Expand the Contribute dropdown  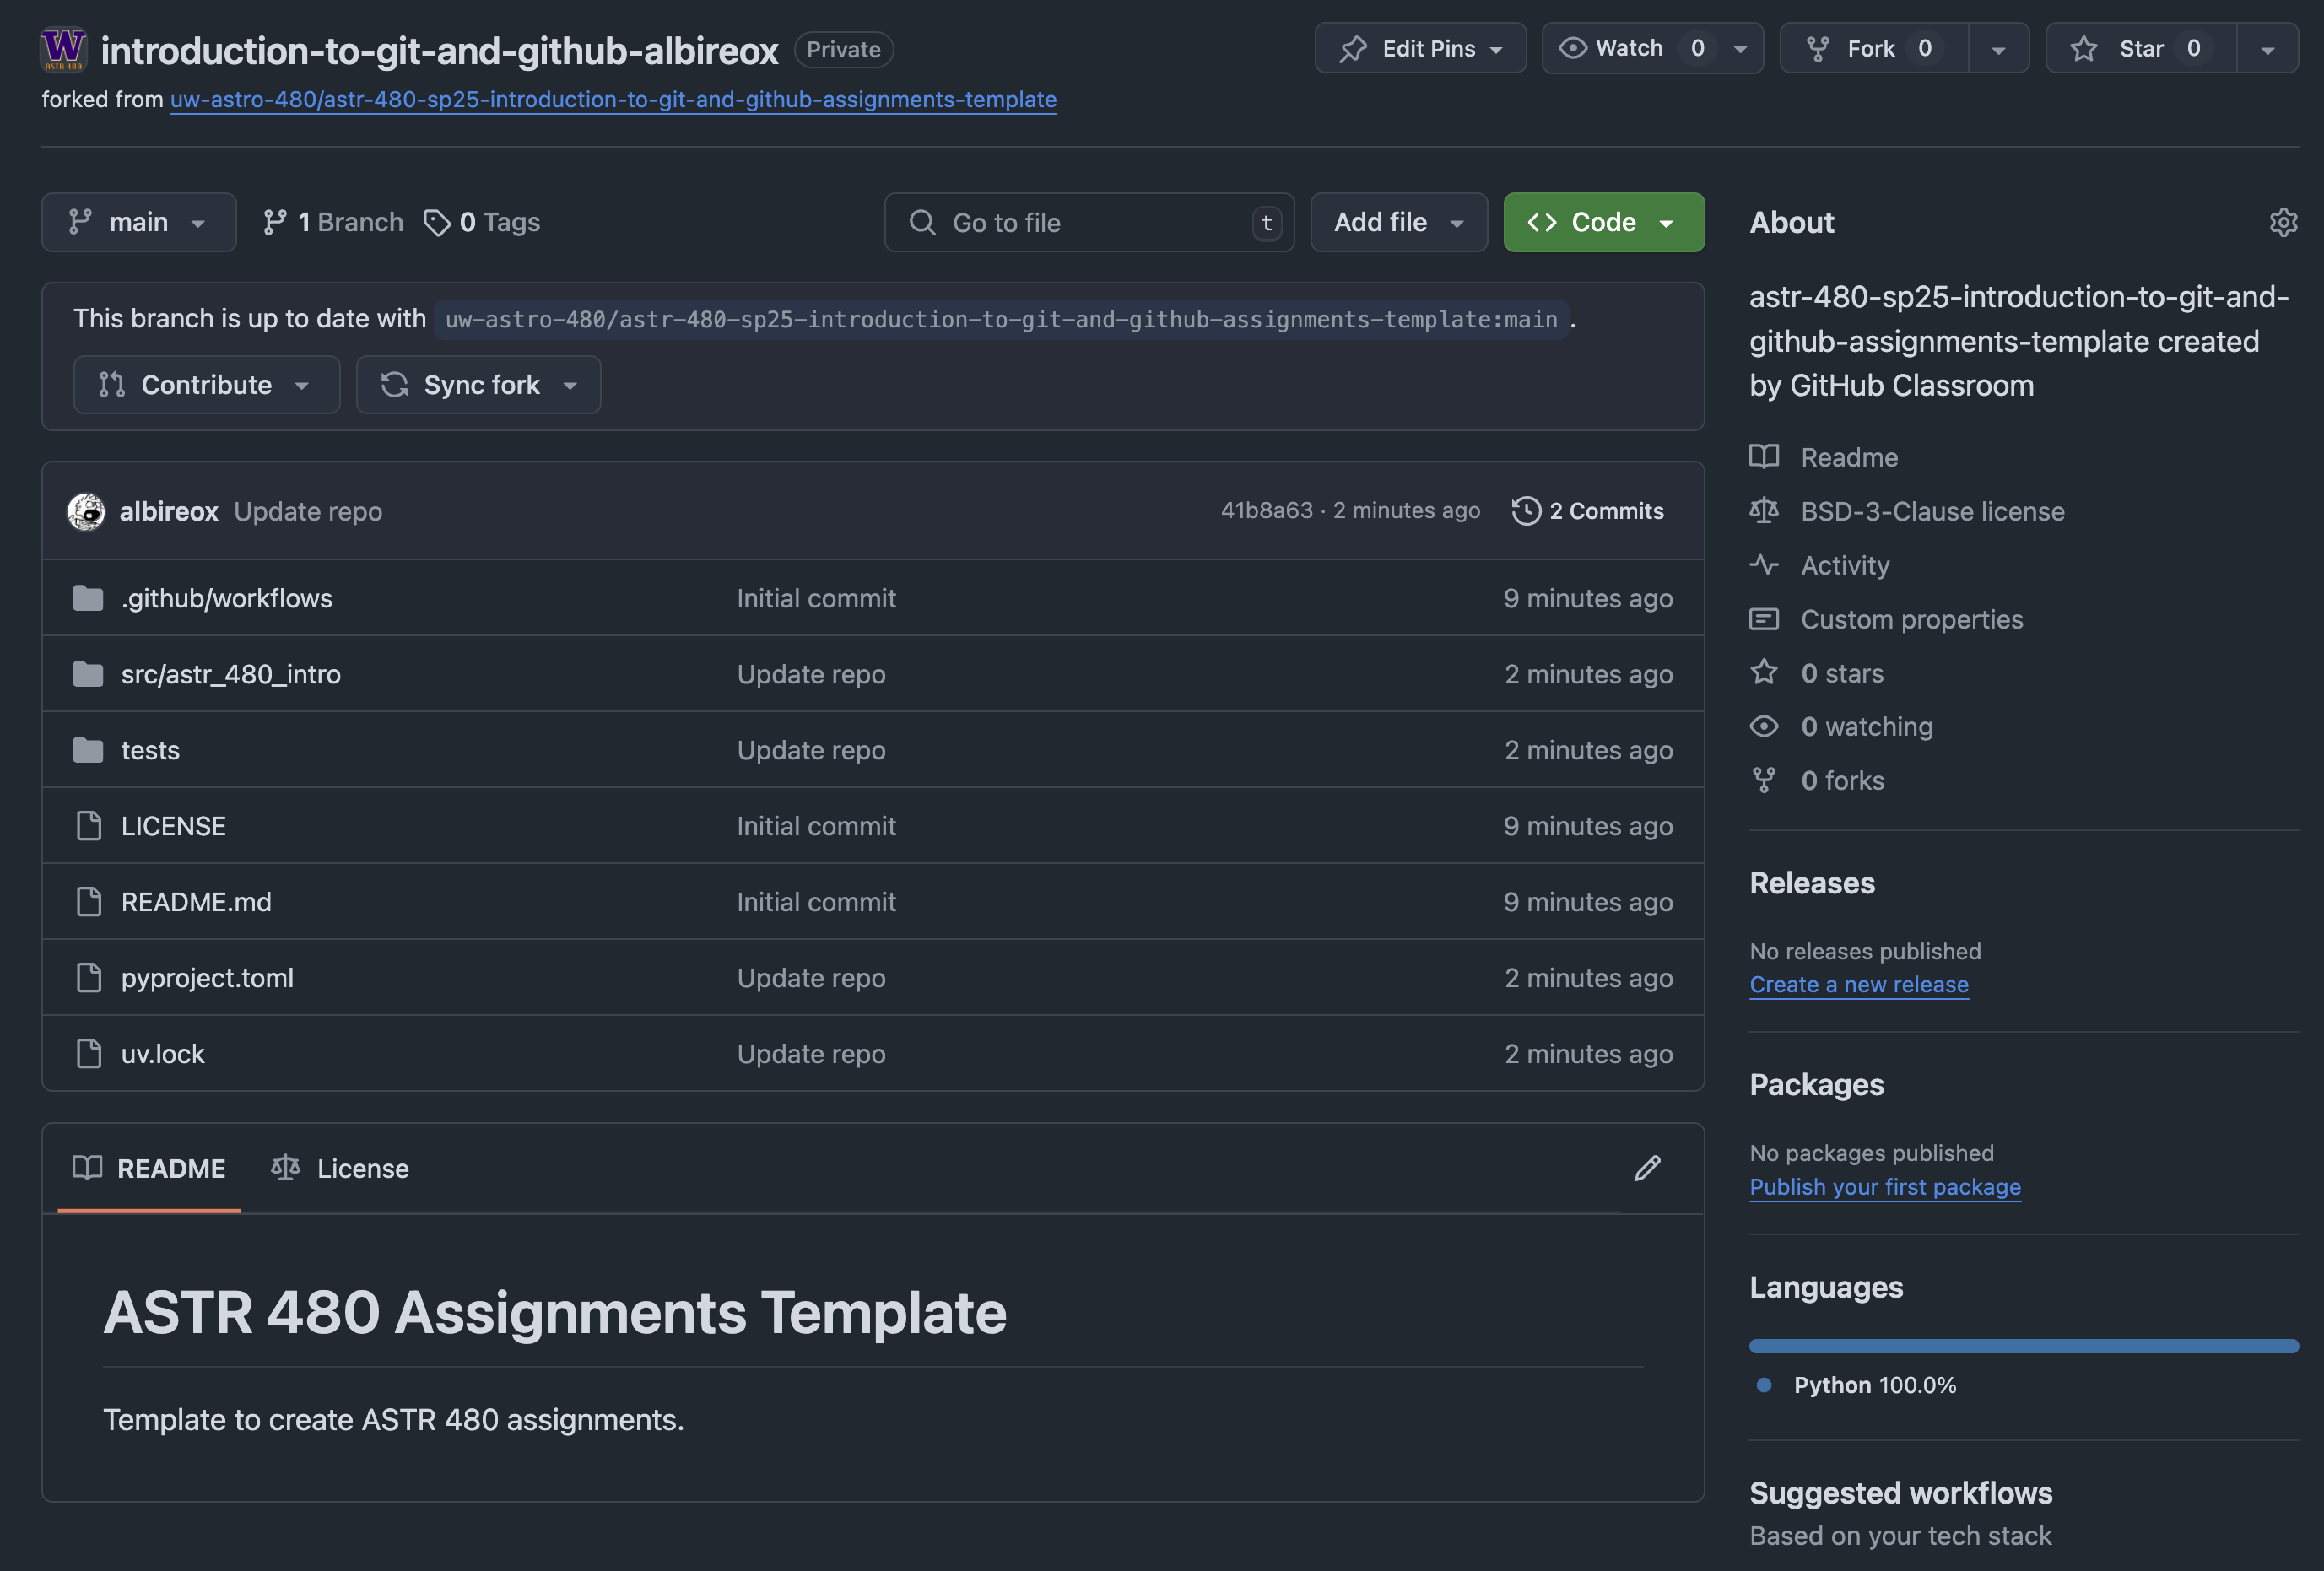coord(206,384)
